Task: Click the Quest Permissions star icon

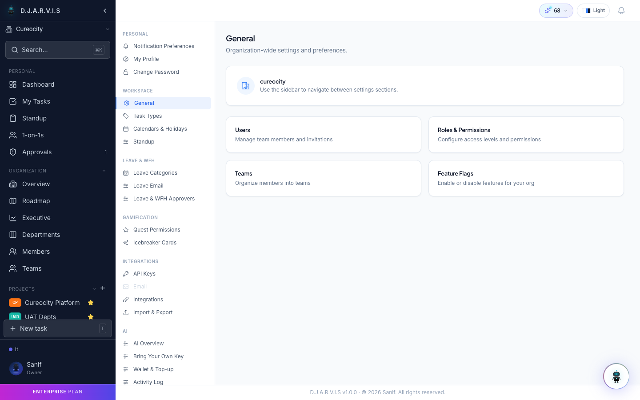Action: click(x=126, y=230)
